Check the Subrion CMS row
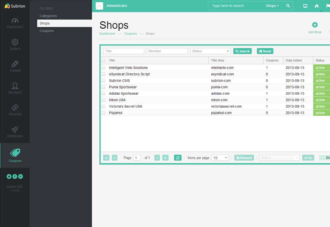Viewport: 330px width, 227px height. (104, 81)
